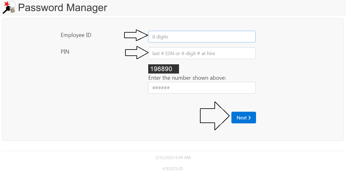Click the horizontal divider above the timestamp

[x=173, y=151]
